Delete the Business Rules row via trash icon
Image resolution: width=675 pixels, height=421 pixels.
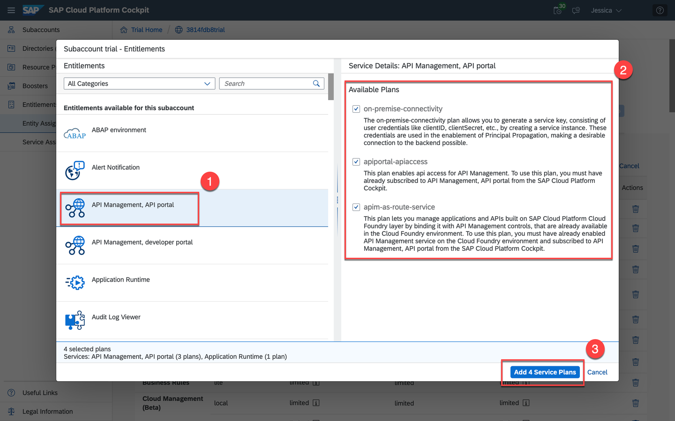[x=636, y=382]
